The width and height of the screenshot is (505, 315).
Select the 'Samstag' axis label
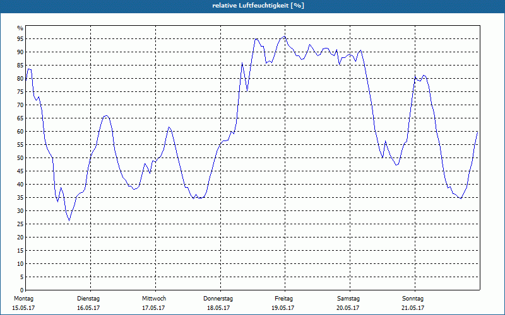[x=348, y=299]
